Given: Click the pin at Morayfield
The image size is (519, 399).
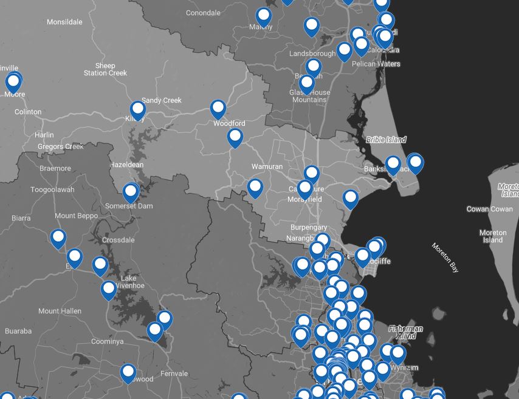Looking at the screenshot, I should pos(305,189).
